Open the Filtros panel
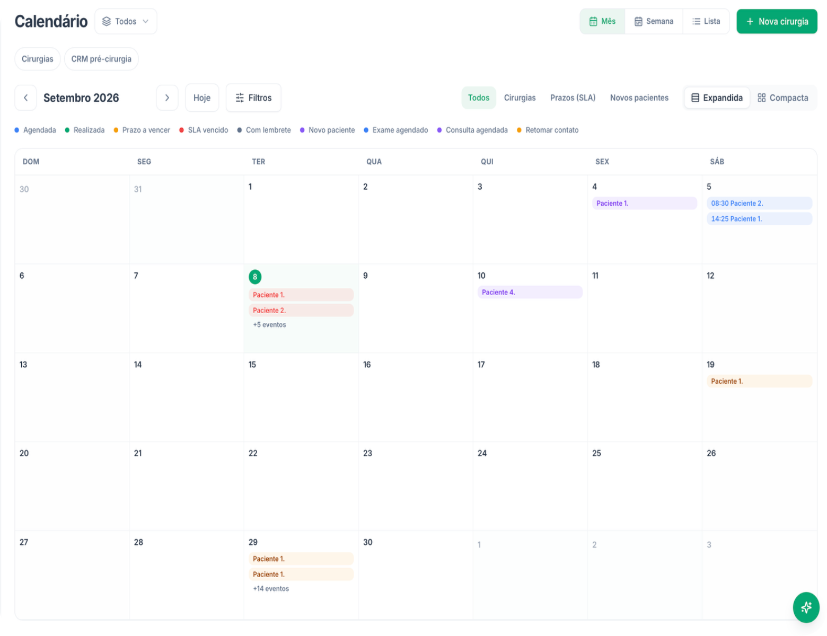 pos(253,98)
